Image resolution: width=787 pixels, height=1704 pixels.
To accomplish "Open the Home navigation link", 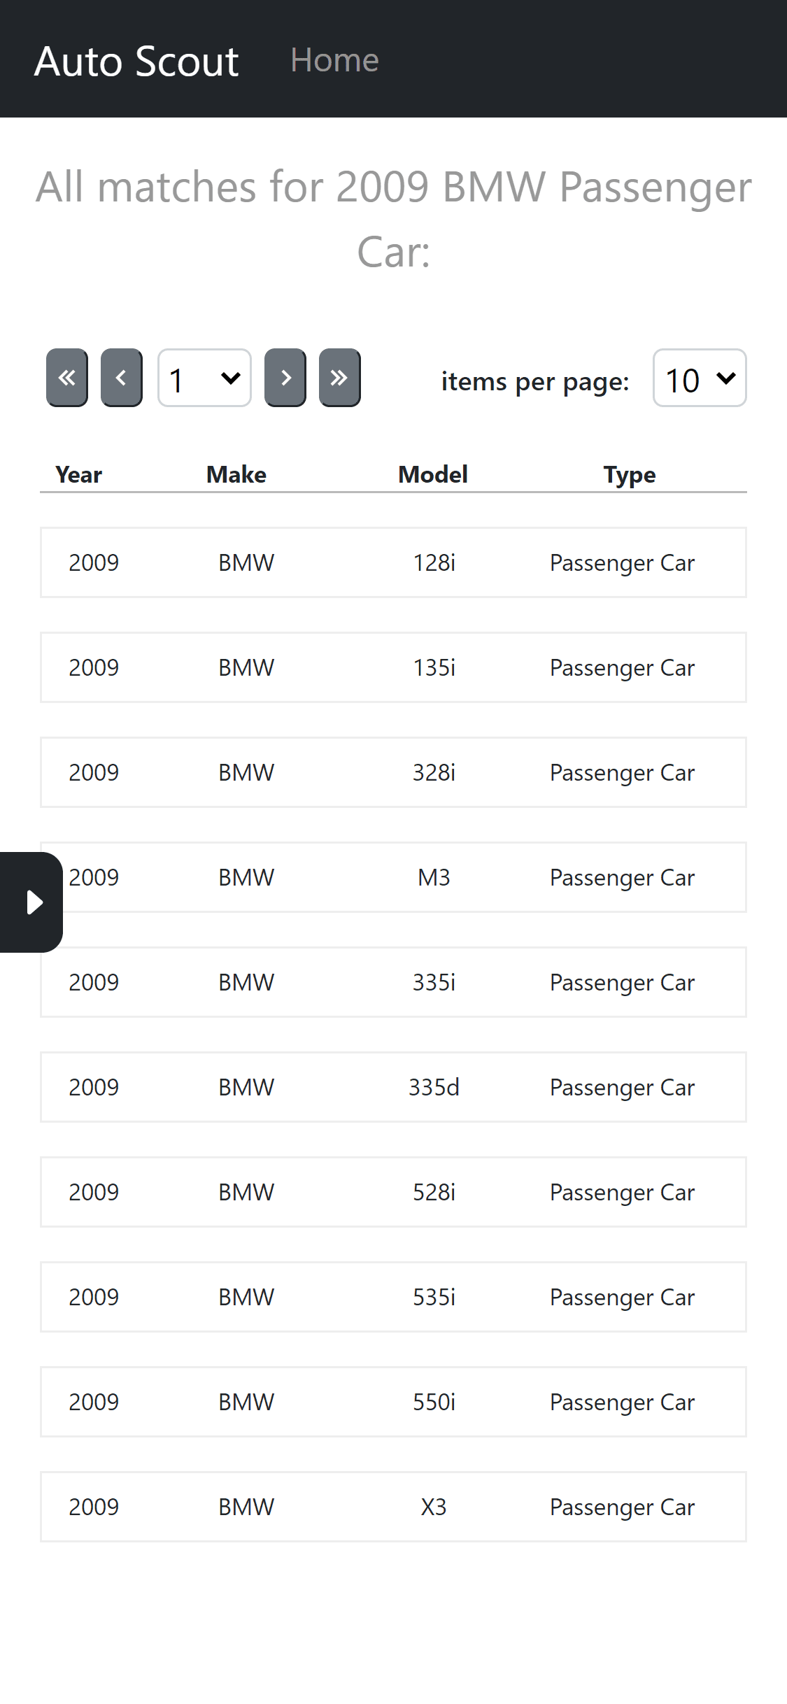I will [334, 60].
